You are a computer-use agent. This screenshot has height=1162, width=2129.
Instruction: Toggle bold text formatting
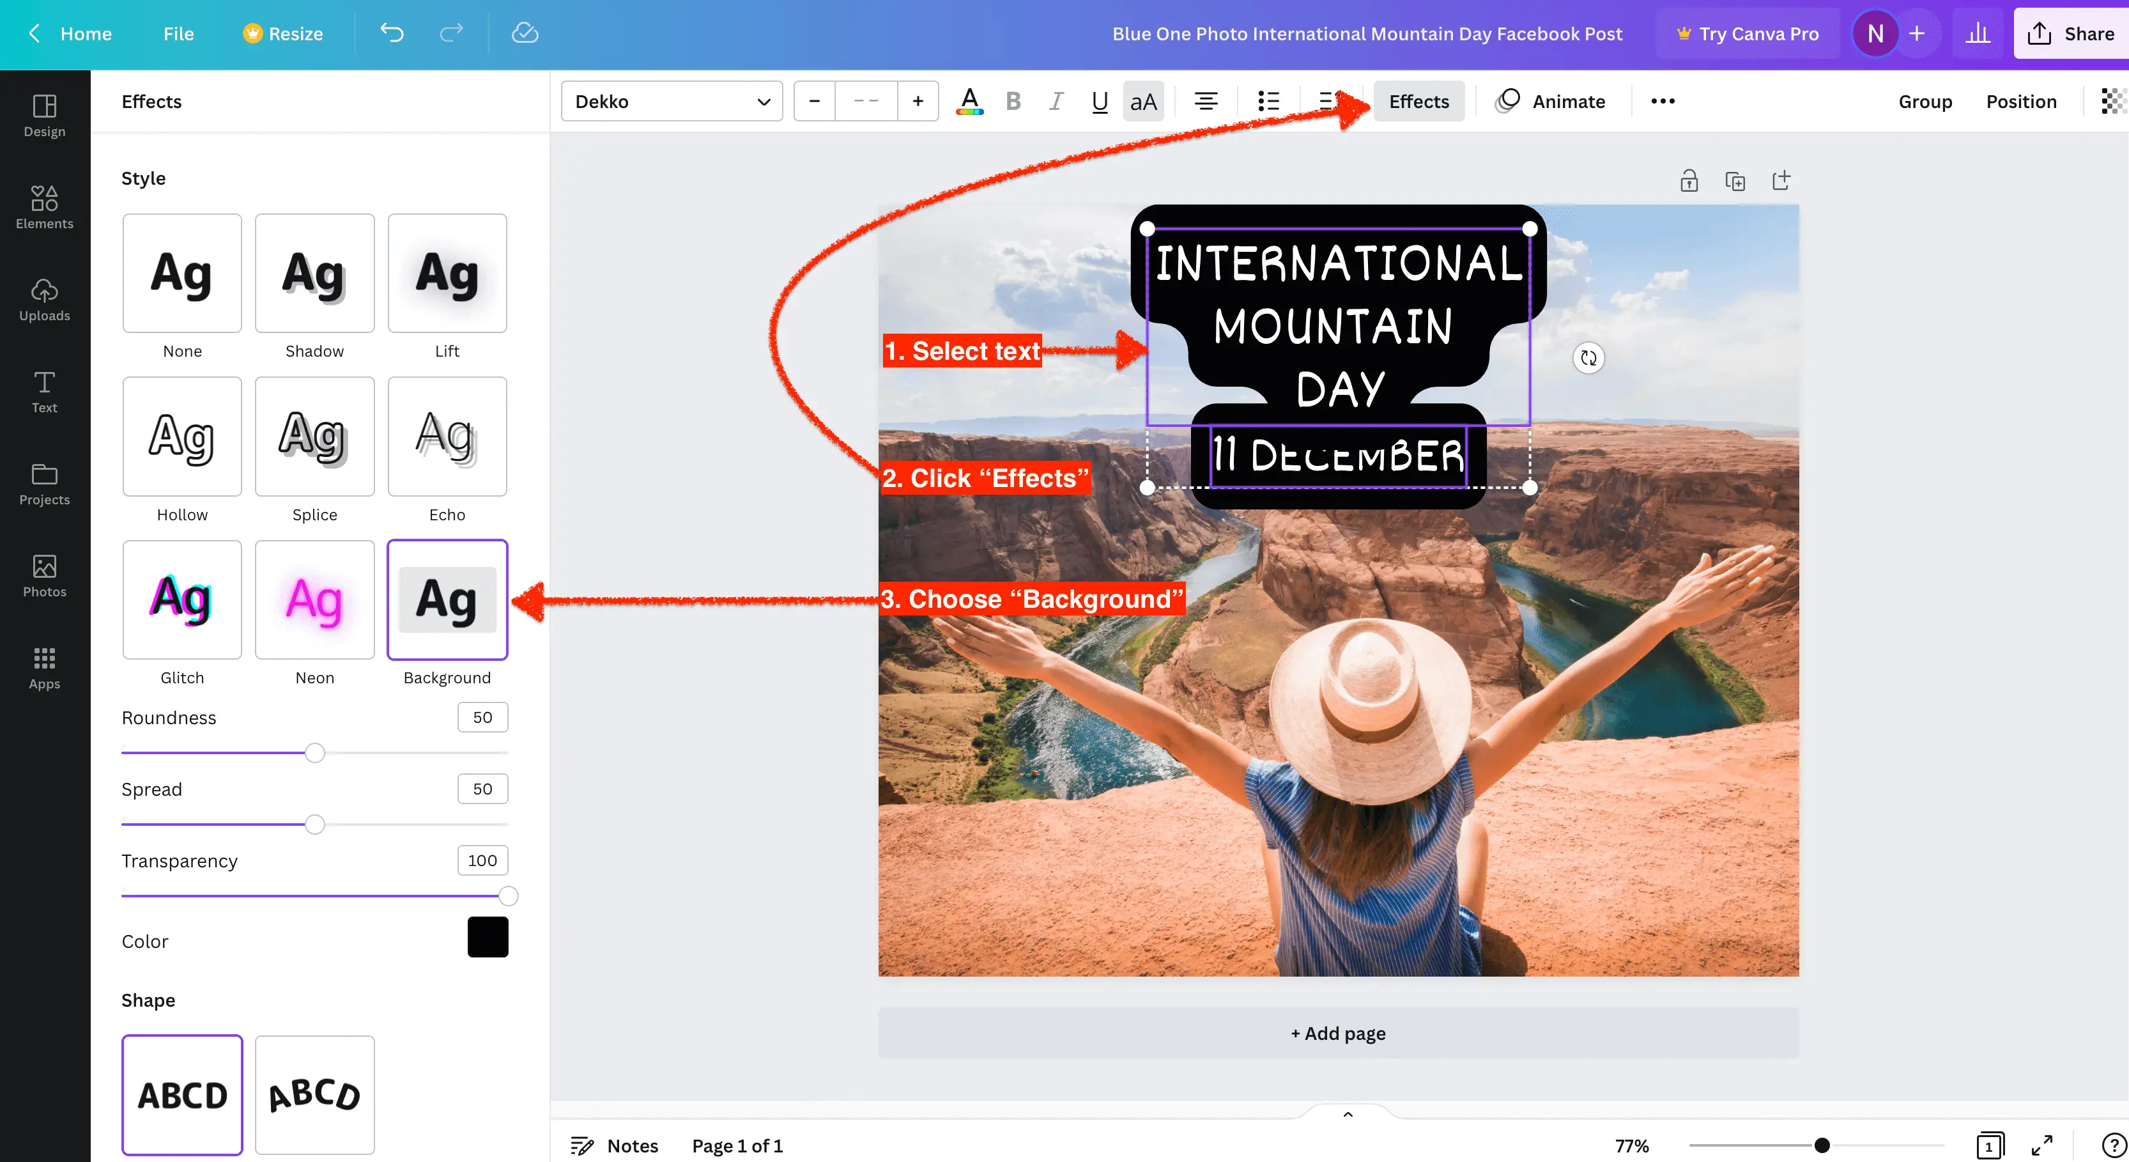point(1013,101)
